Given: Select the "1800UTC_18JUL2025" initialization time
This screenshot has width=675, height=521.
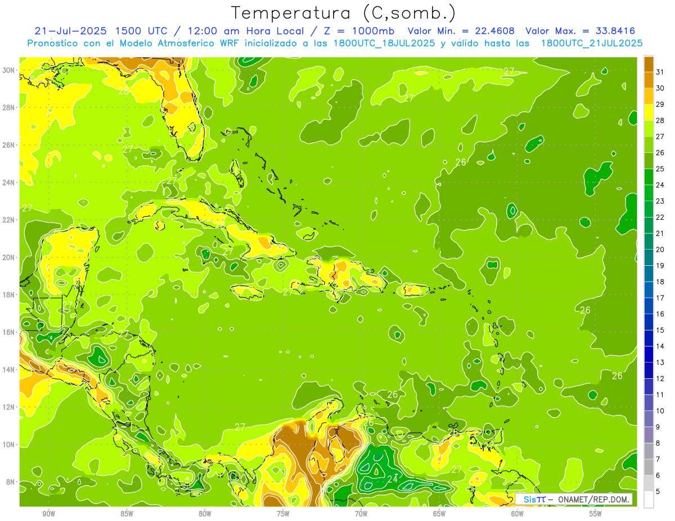Looking at the screenshot, I should 384,43.
